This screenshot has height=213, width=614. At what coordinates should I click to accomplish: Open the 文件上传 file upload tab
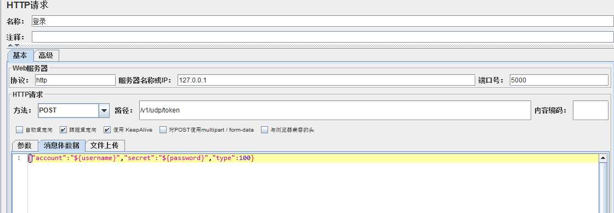pos(105,145)
